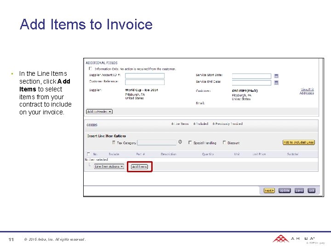Click the '0 Included' count text
The height and width of the screenshot is (248, 331).
pos(201,124)
